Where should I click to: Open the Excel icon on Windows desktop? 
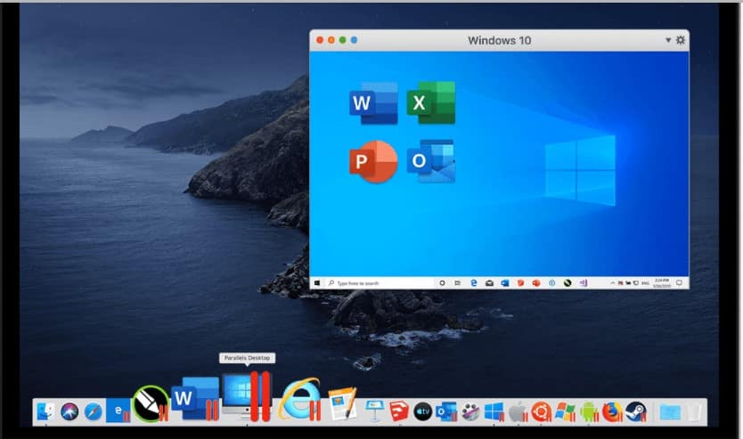tap(430, 102)
